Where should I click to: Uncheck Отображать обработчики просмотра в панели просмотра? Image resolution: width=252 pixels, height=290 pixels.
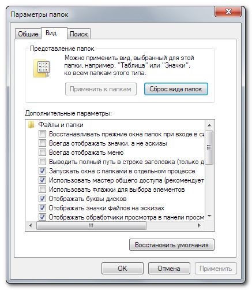coord(42,217)
